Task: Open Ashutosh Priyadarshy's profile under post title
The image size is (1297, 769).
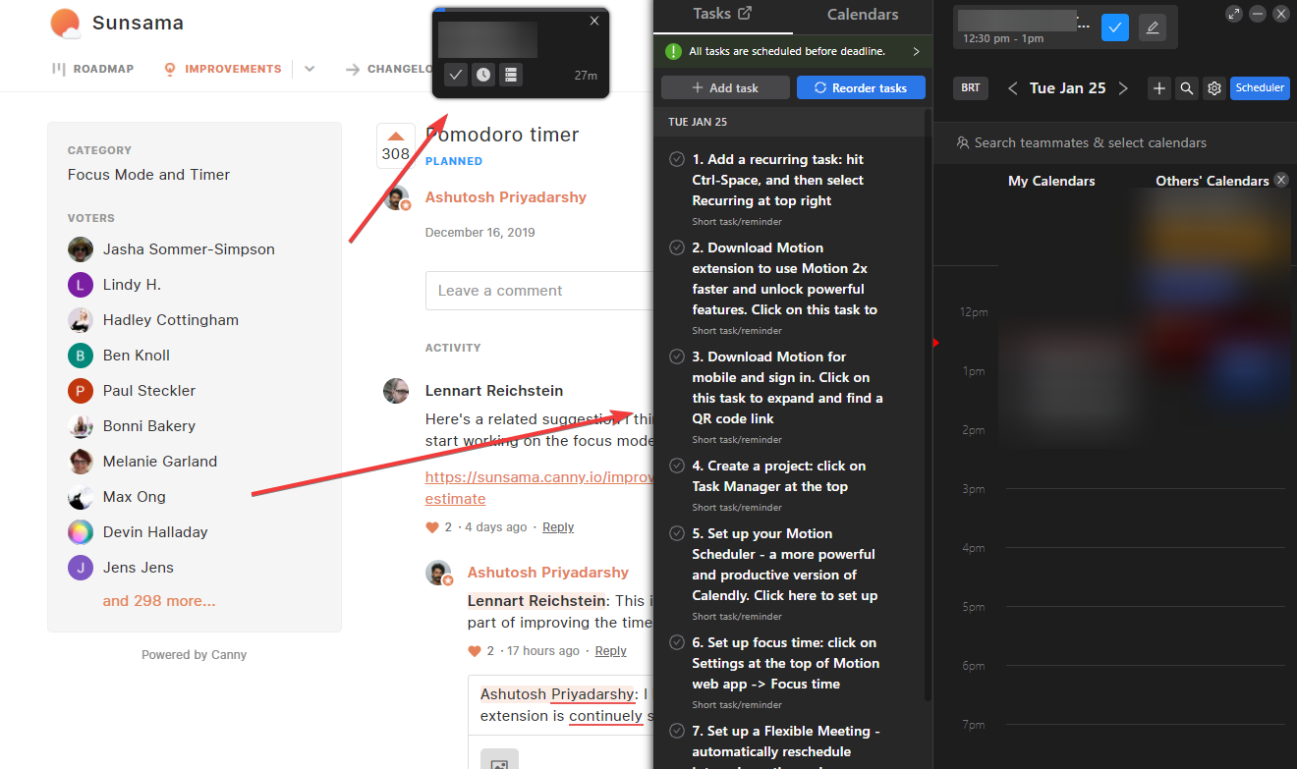Action: point(505,197)
